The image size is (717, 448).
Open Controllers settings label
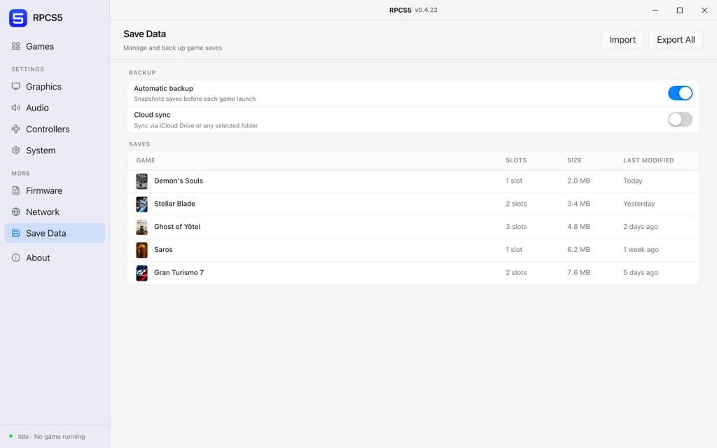(48, 129)
